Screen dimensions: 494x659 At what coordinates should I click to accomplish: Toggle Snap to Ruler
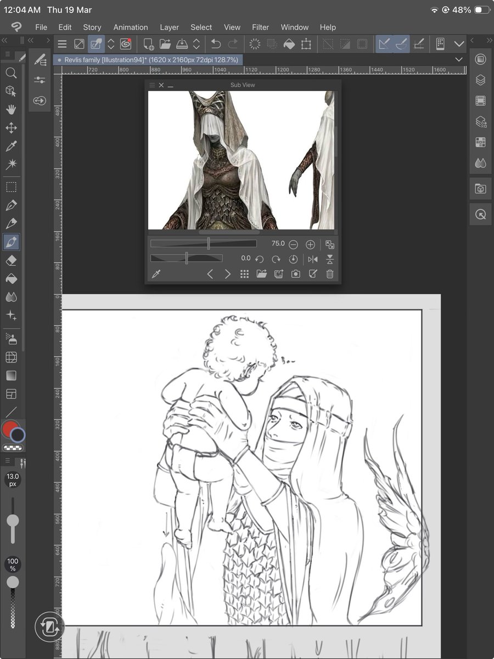point(384,44)
